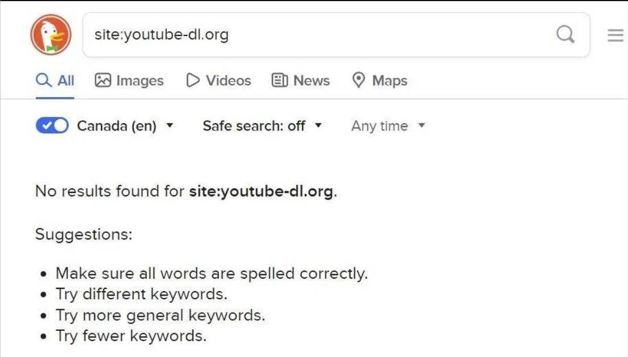This screenshot has height=357, width=628.
Task: Click the picture icon beside Images
Action: [x=103, y=81]
